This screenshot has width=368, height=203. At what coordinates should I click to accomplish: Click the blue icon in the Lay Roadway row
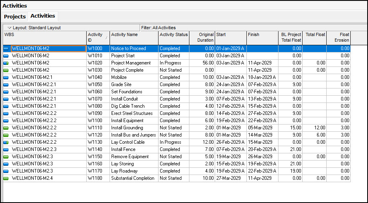point(6,171)
